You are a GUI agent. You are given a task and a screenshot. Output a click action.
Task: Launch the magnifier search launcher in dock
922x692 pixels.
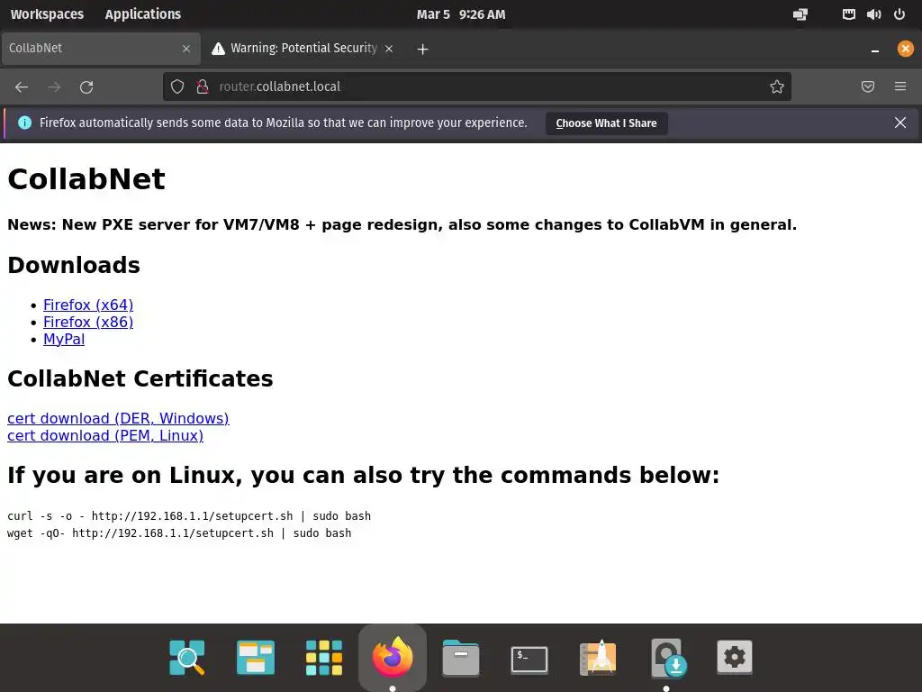(x=187, y=657)
